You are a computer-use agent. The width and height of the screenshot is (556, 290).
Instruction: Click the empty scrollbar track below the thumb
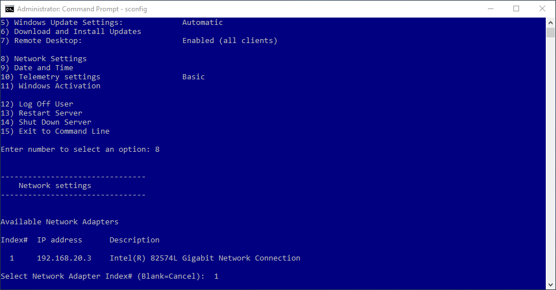click(550, 159)
